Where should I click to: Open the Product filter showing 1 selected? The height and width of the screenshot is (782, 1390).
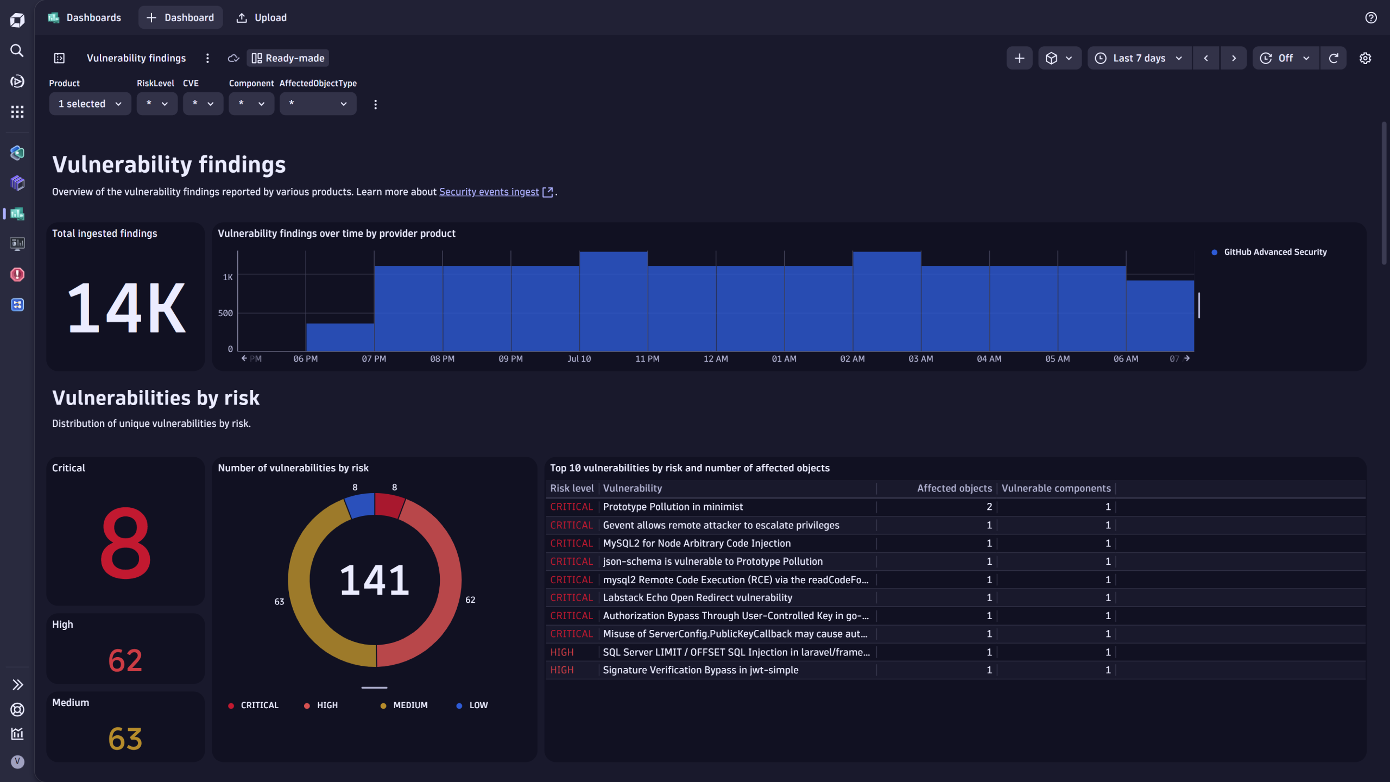90,103
